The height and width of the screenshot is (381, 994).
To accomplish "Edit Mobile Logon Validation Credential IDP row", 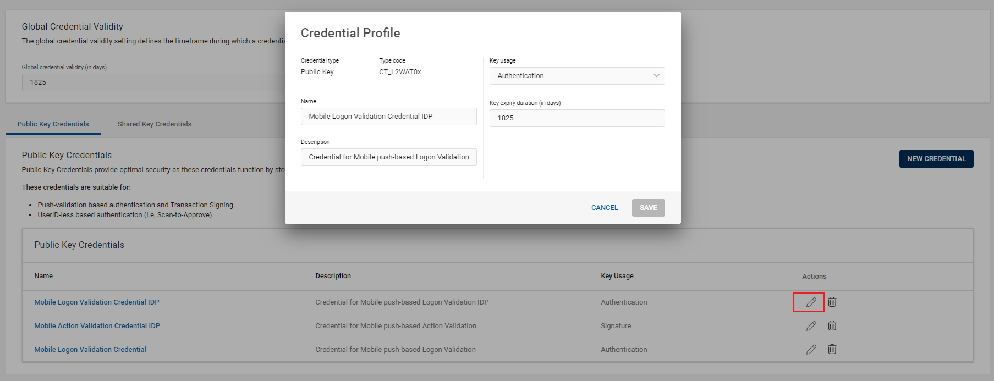I will (x=811, y=302).
